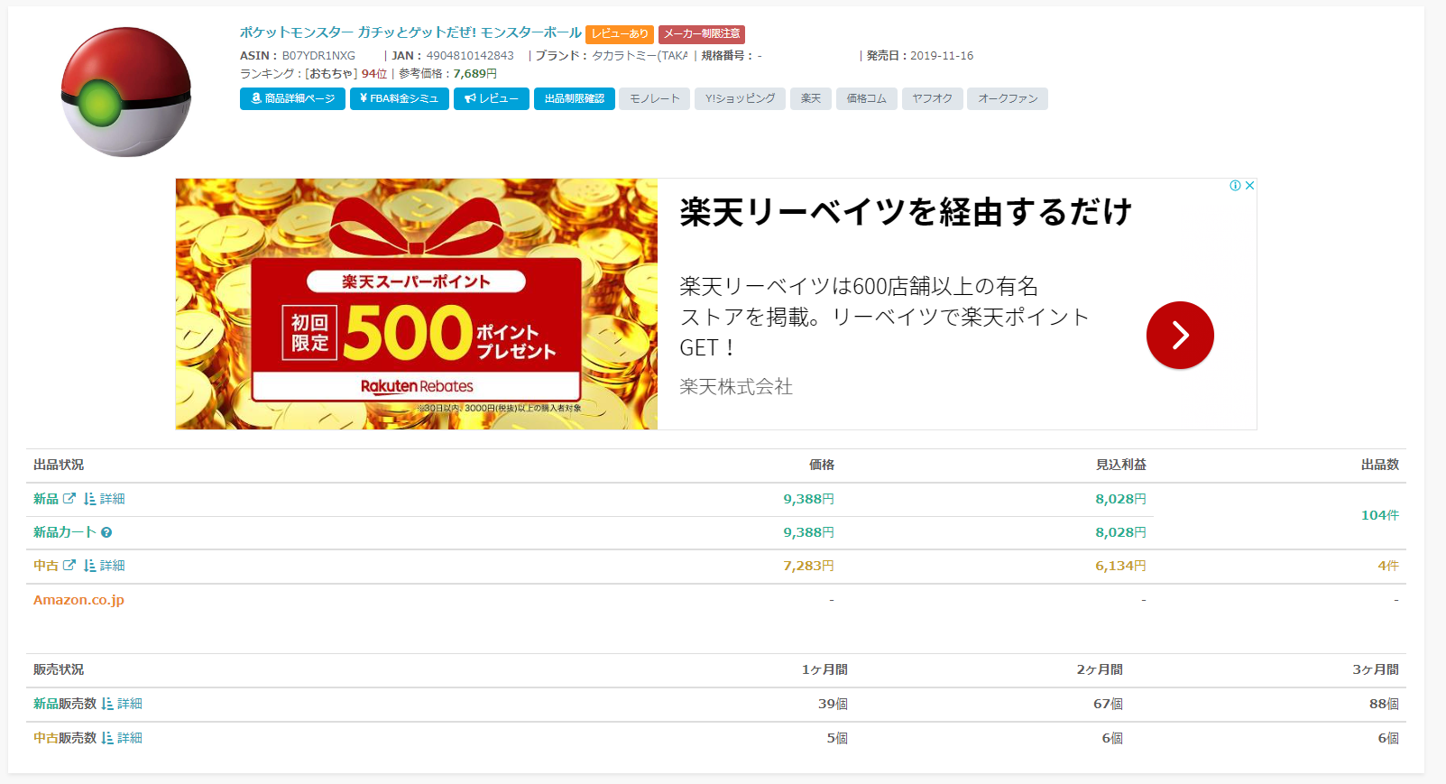Click the レビュー megaphone button
Screen dimensions: 1446x784
pos(491,98)
